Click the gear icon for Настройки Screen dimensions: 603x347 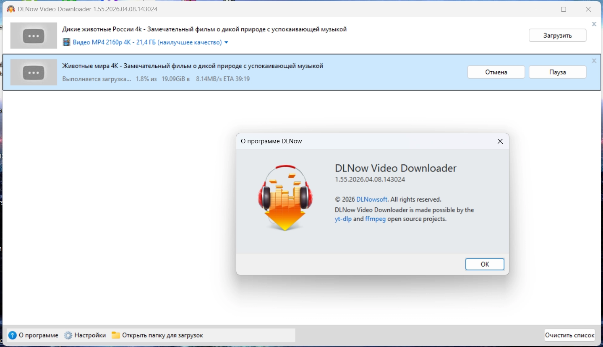[68, 335]
